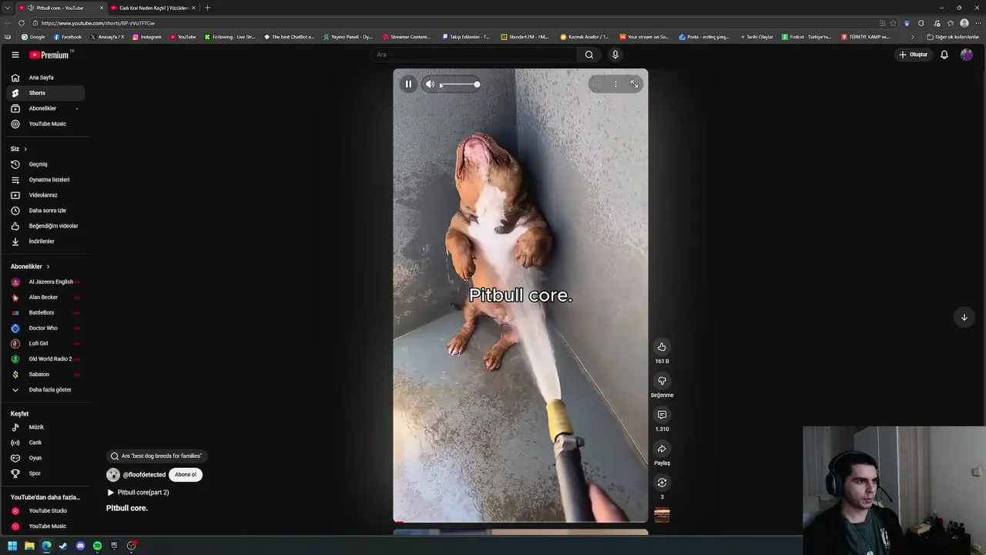Open the hamburger guide menu
The width and height of the screenshot is (986, 555).
tap(15, 55)
